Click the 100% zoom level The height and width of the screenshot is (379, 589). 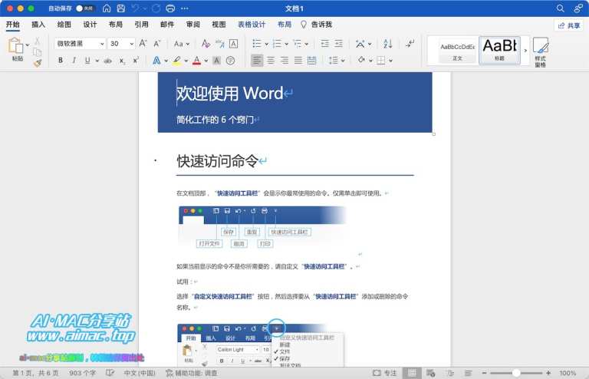pyautogui.click(x=568, y=373)
